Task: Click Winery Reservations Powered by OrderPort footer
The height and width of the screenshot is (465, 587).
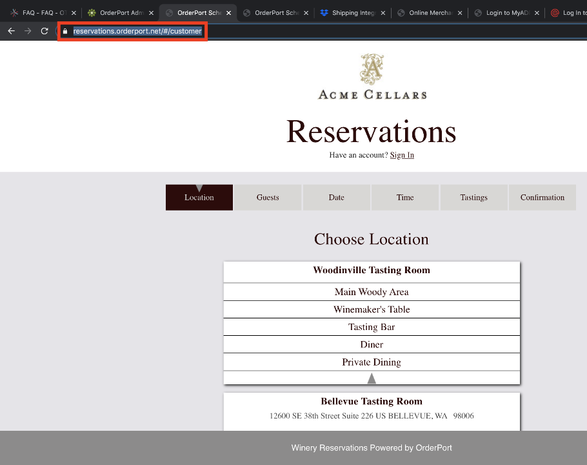Action: [x=372, y=448]
